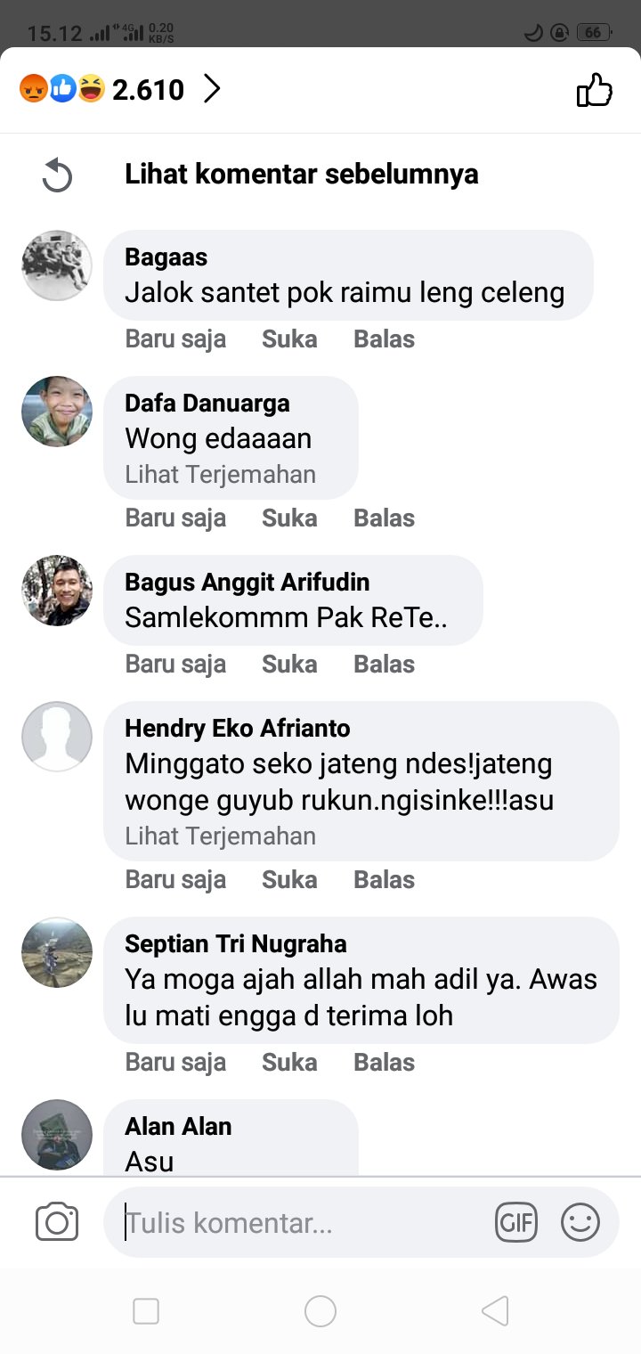The image size is (641, 1354).
Task: Open the emoji smiley picker
Action: [580, 1222]
